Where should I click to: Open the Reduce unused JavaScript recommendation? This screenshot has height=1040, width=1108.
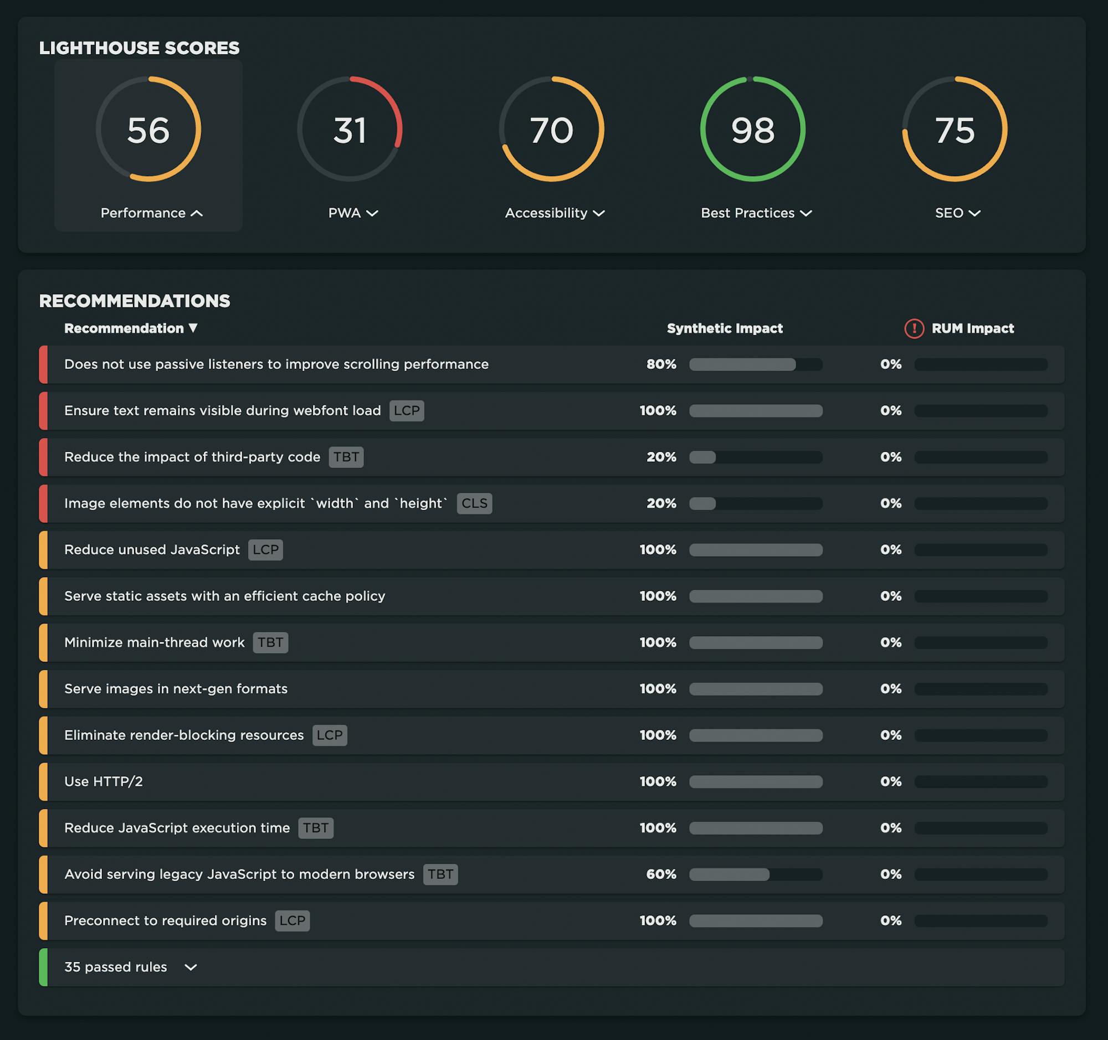point(152,550)
